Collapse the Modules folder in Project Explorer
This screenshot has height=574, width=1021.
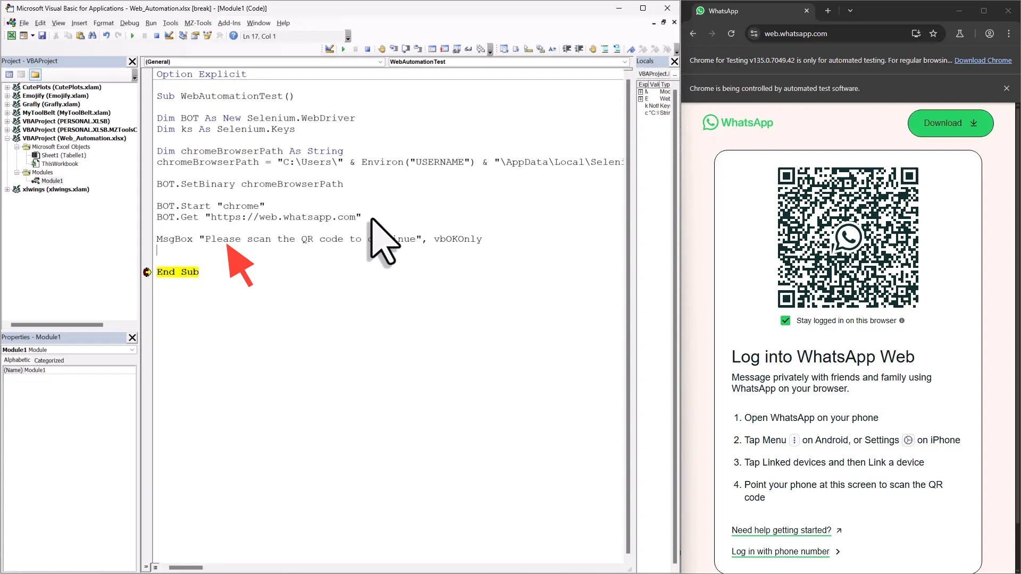(x=16, y=172)
